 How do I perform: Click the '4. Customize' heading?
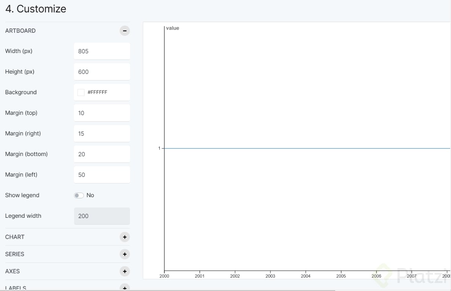coord(36,9)
